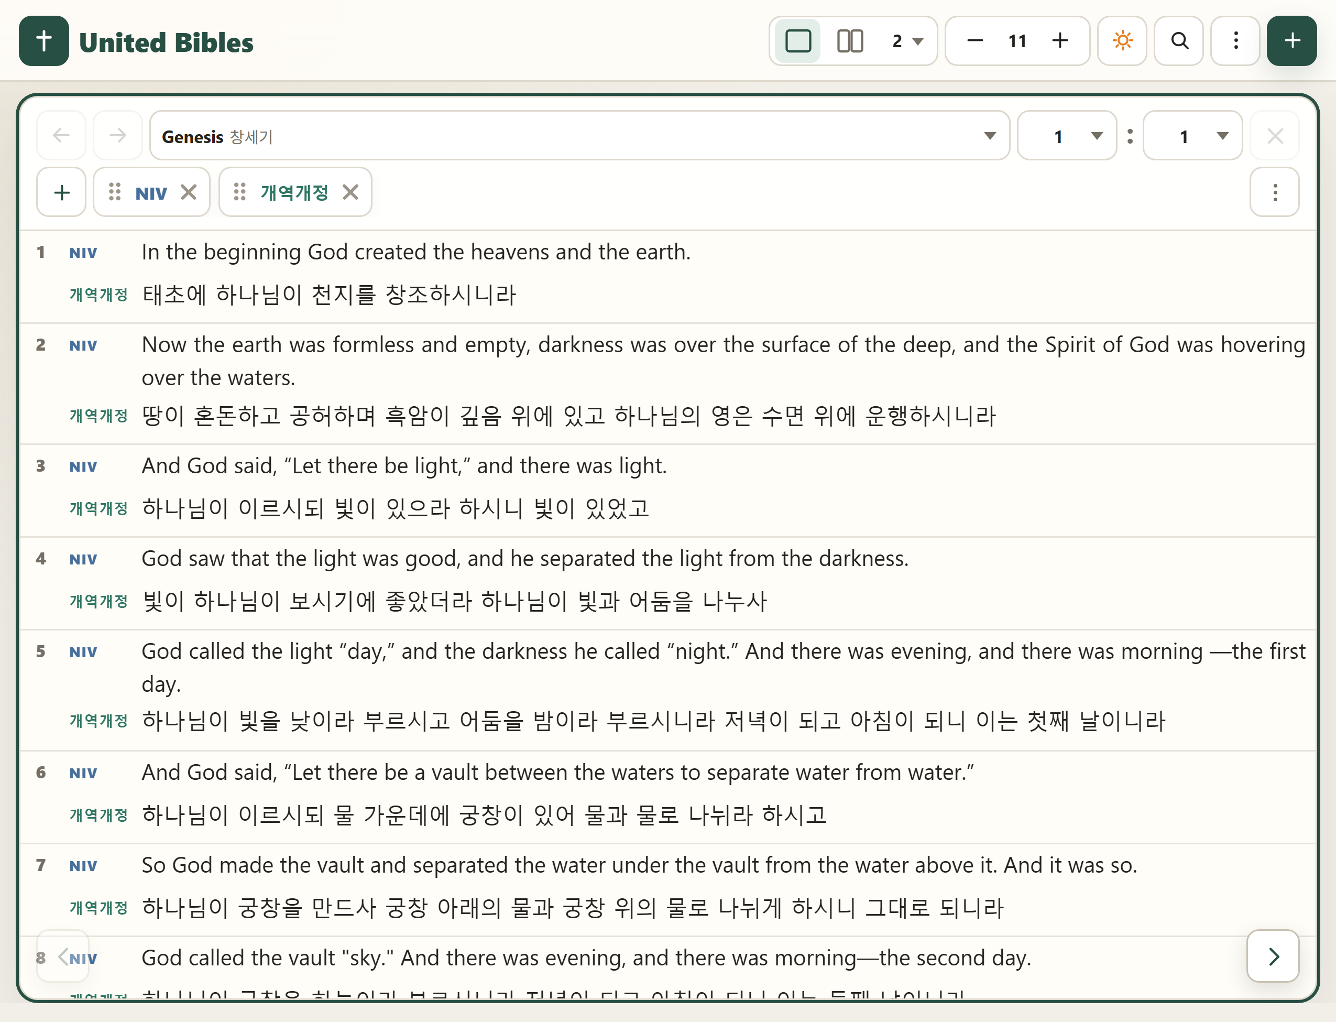Image resolution: width=1336 pixels, height=1022 pixels.
Task: Close the Bible pane with the X button
Action: coord(1275,135)
